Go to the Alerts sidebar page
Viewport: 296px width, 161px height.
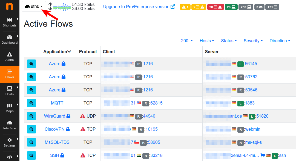pos(10,57)
